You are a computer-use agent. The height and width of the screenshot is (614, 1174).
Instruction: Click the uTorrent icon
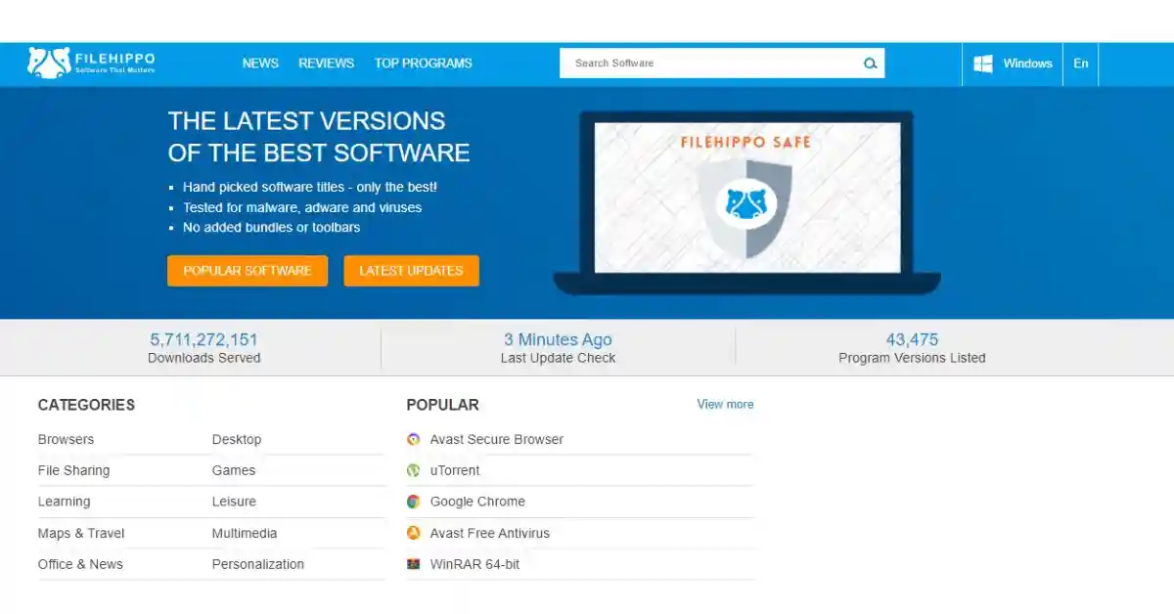pos(414,471)
